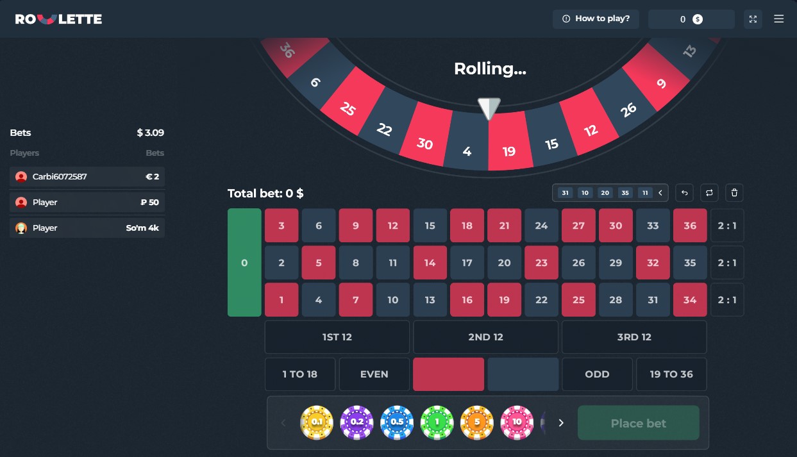
Task: Open the How to play? help
Action: pos(596,19)
